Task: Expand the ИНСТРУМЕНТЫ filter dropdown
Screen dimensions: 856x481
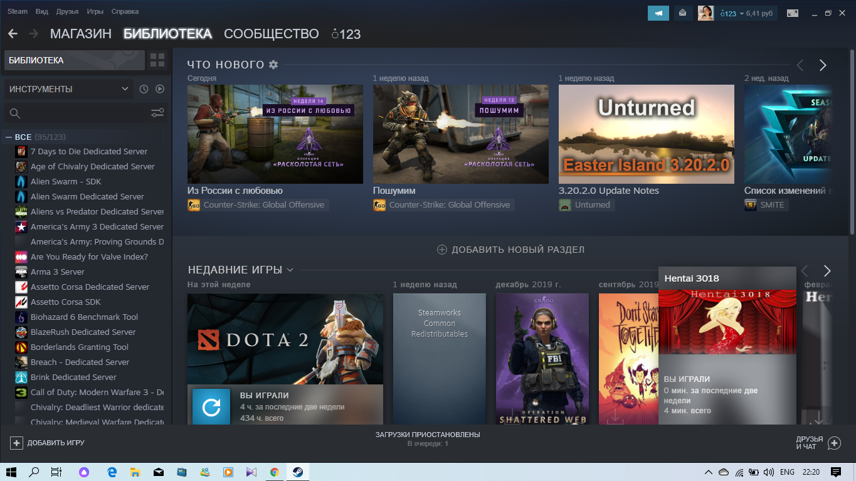Action: pos(69,89)
